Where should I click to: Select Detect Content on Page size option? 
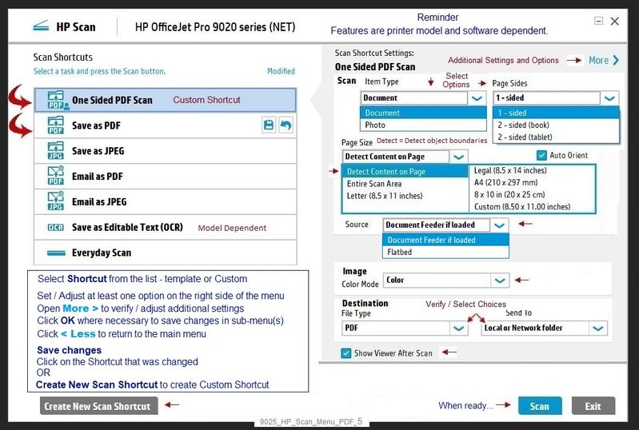point(405,171)
